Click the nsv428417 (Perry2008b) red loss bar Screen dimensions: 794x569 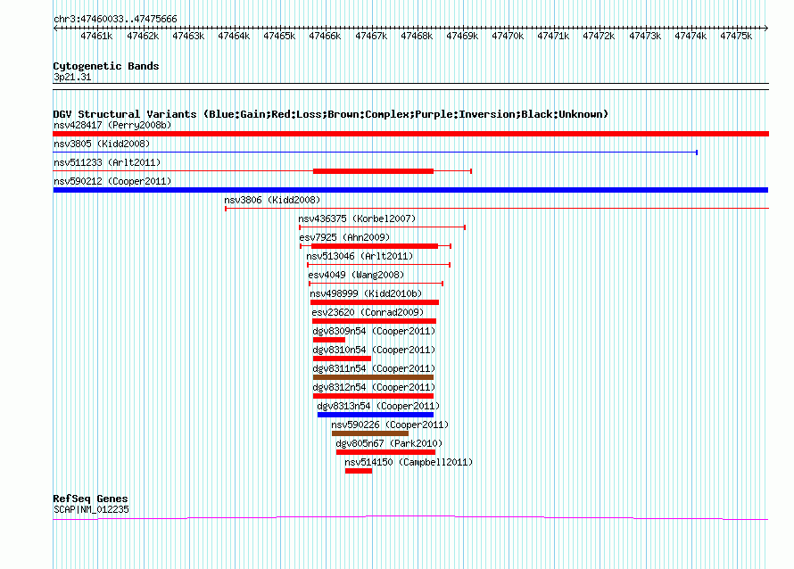pos(410,134)
